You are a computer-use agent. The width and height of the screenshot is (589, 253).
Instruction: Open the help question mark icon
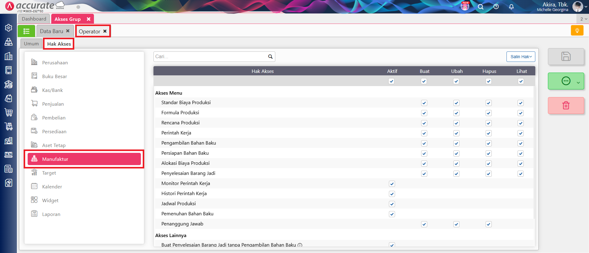(496, 7)
